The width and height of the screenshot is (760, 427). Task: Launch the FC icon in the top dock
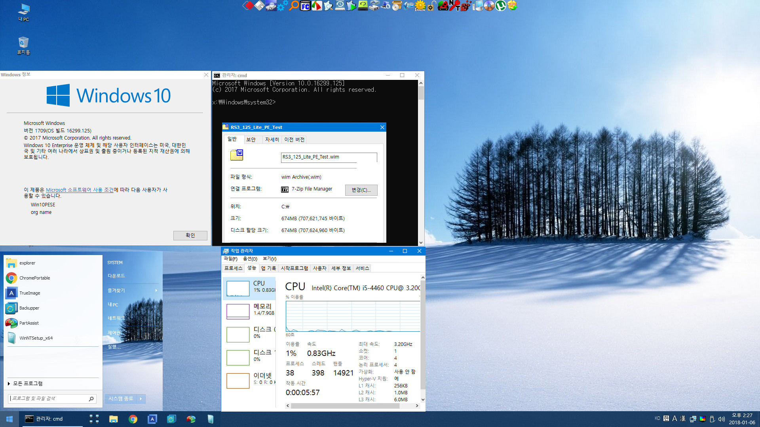click(305, 6)
